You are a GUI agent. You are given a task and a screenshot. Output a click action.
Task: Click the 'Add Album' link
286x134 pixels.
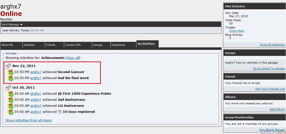click(277, 109)
